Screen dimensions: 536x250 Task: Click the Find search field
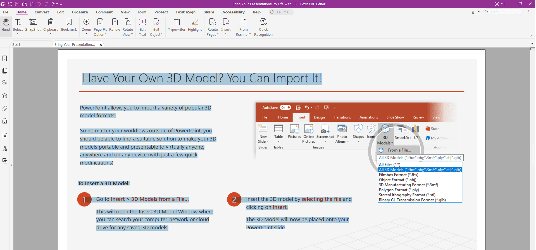503,12
